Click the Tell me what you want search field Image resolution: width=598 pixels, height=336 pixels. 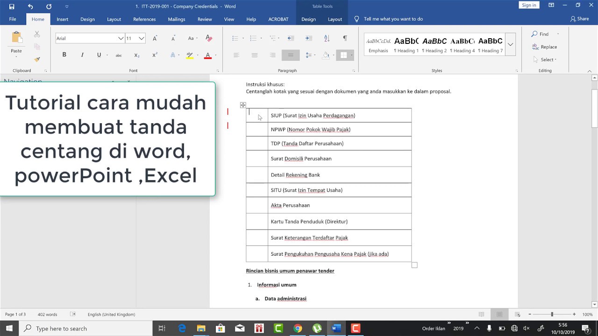[393, 19]
